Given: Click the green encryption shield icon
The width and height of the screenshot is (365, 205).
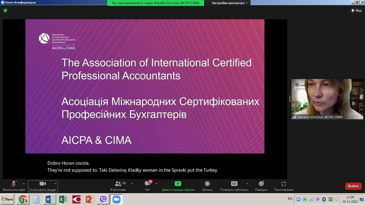Looking at the screenshot, I should pos(5,10).
